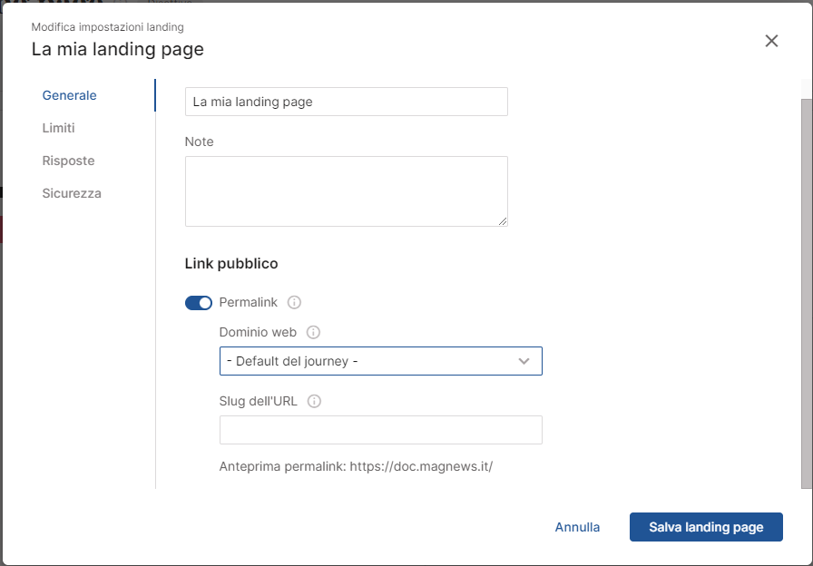The height and width of the screenshot is (566, 813).
Task: Click Annulla to cancel changes
Action: click(x=577, y=527)
